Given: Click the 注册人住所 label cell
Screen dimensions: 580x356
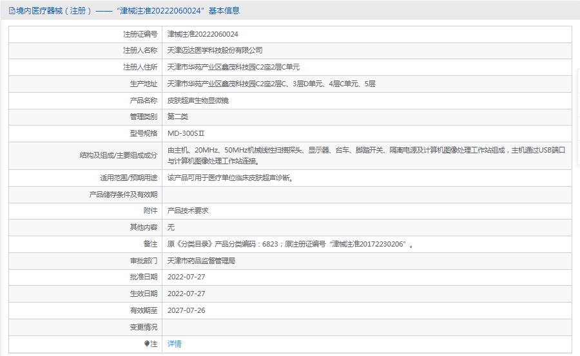Looking at the screenshot, I should pyautogui.click(x=86, y=68).
